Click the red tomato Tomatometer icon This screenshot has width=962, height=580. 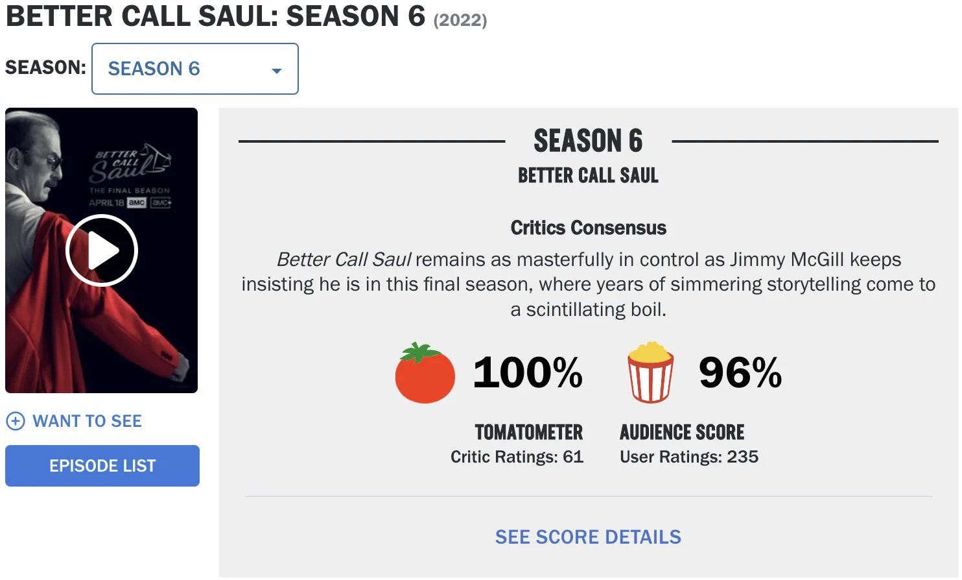[x=425, y=374]
